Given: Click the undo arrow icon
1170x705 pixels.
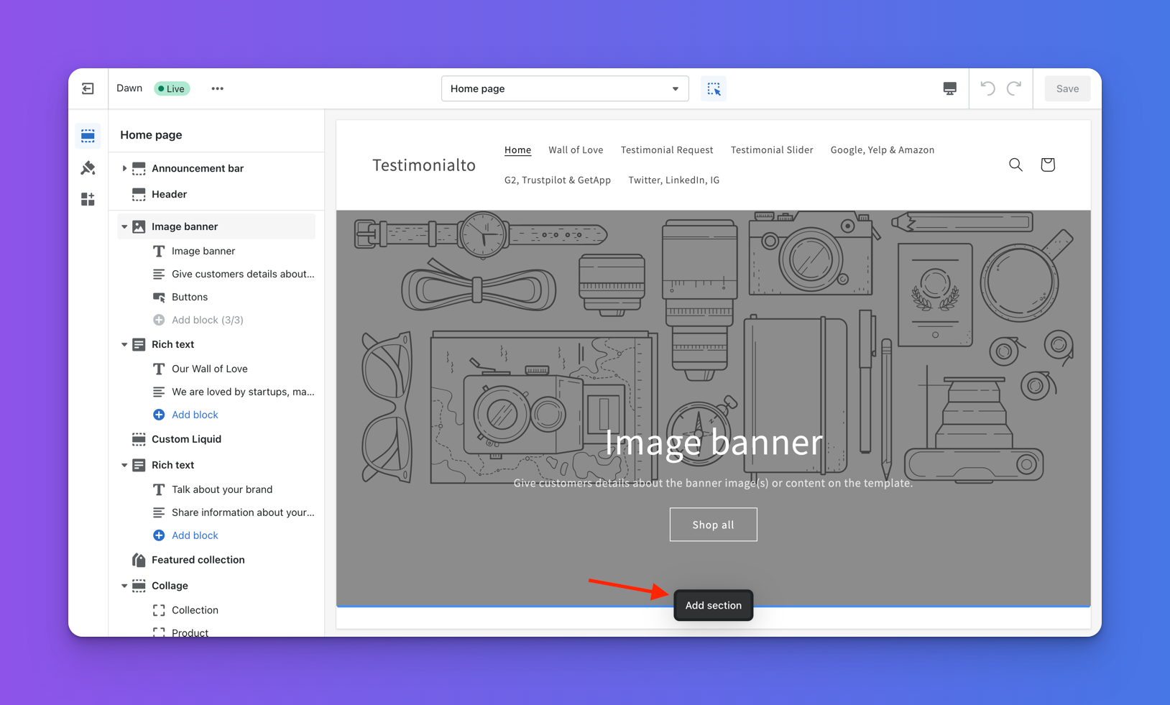Looking at the screenshot, I should [987, 88].
